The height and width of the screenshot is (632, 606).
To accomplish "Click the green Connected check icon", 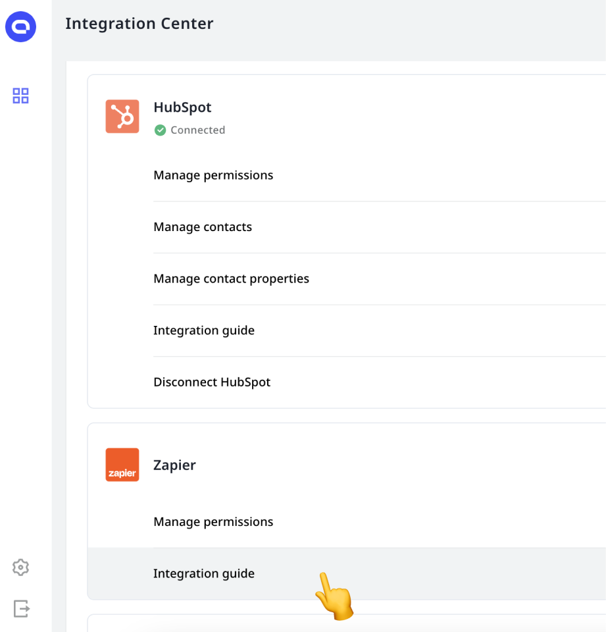I will (160, 130).
